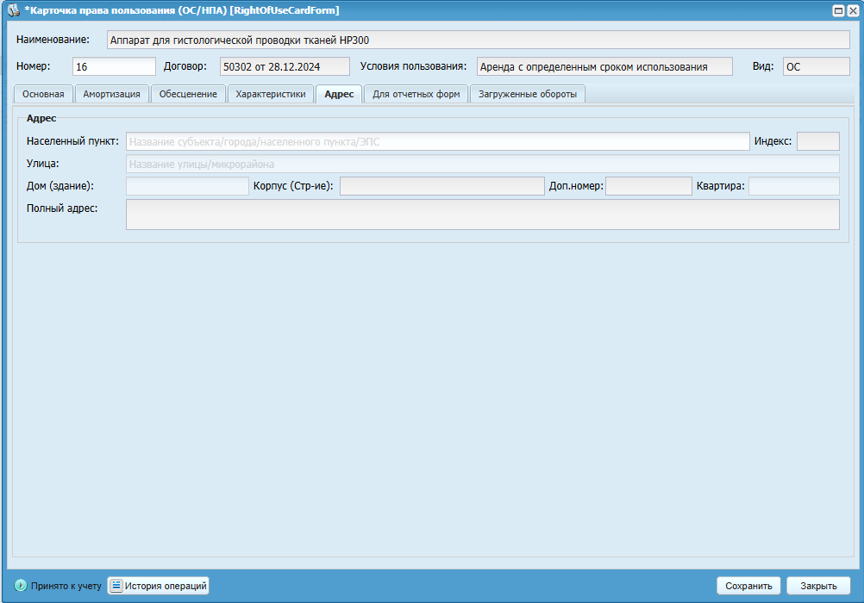Click the 'Дом (здание)' field
Viewport: 864px width, 603px height.
click(187, 186)
